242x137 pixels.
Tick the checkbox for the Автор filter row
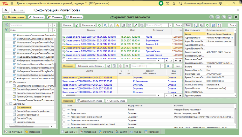click(64, 110)
